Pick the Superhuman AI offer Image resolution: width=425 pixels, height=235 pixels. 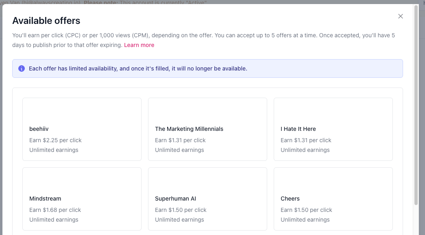pos(207,199)
